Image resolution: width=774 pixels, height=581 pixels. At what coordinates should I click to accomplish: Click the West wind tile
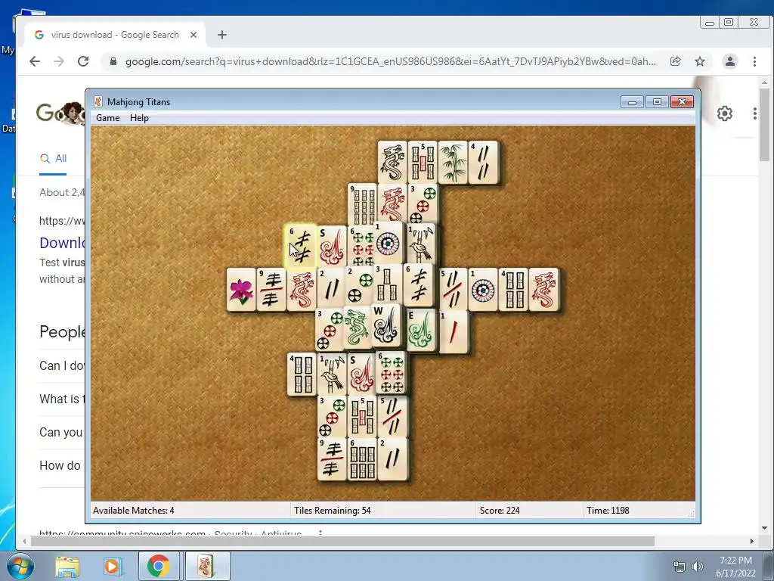386,325
